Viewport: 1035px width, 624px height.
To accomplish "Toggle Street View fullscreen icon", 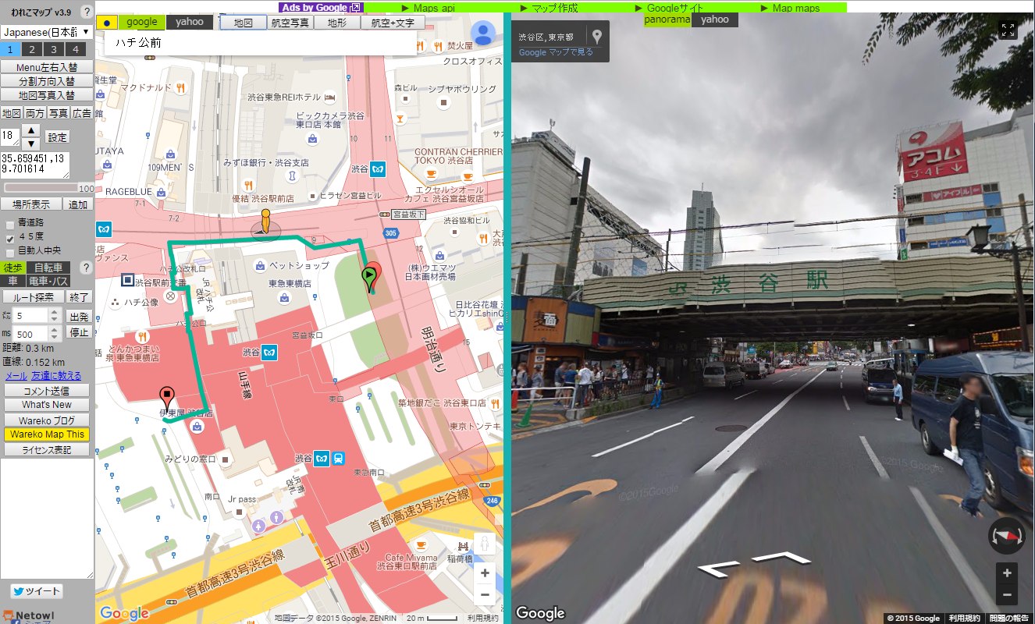I will pyautogui.click(x=1008, y=30).
